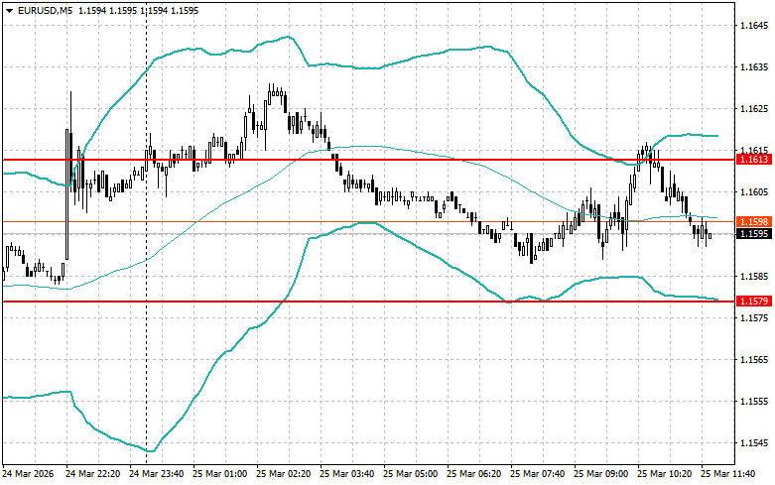
Task: Select the 1.1625 price axis value
Action: pos(754,109)
